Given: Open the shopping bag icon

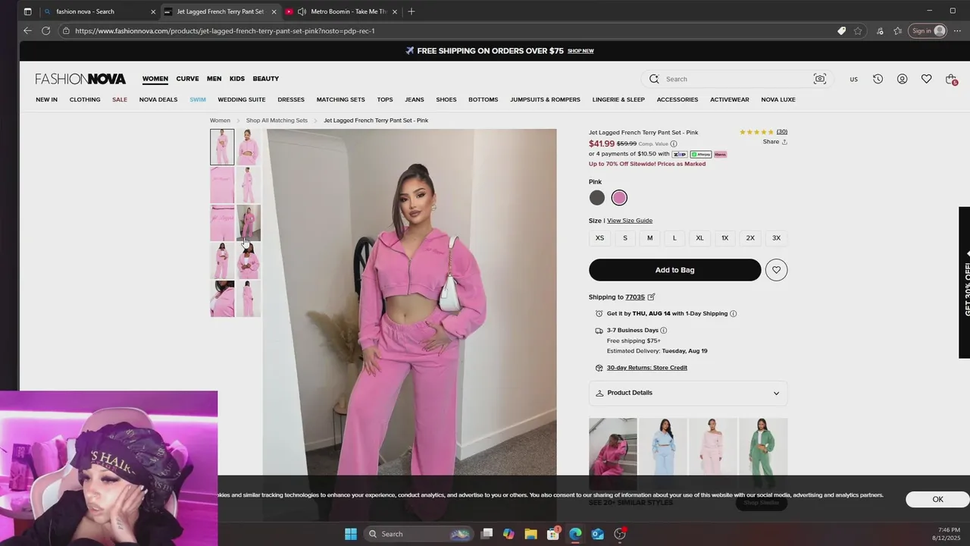Looking at the screenshot, I should coord(951,79).
